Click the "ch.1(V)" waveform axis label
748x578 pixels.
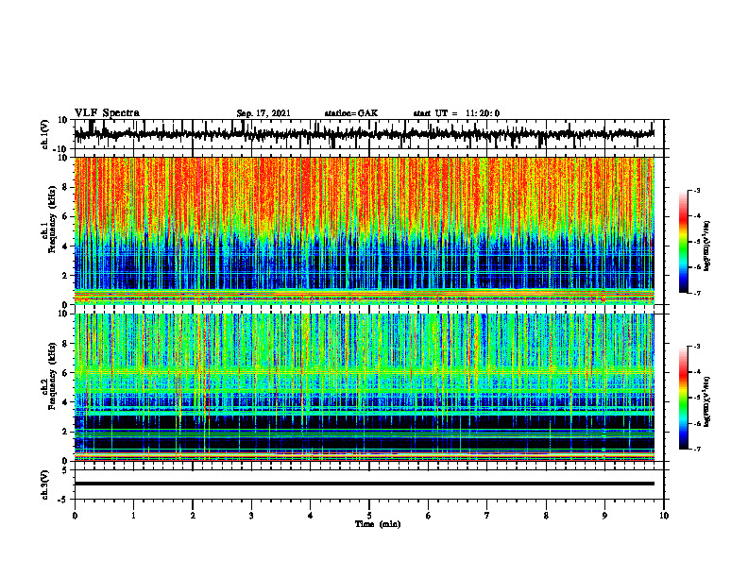(45, 134)
